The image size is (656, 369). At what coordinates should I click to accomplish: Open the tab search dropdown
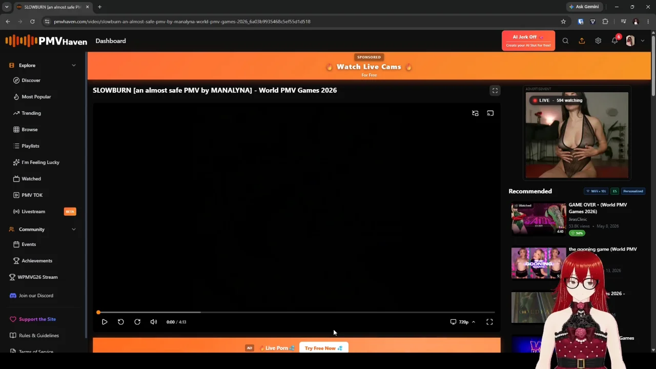tap(7, 7)
